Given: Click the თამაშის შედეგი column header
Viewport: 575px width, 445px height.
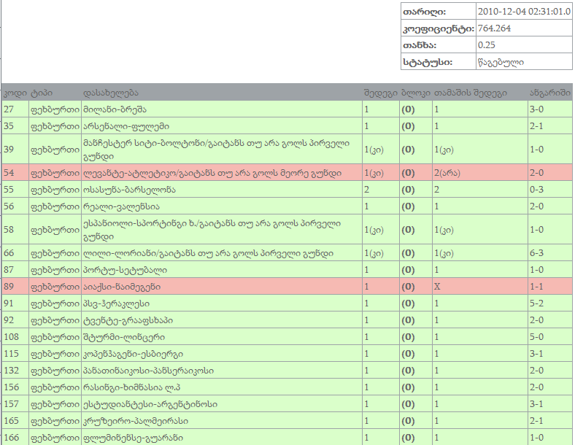Looking at the screenshot, I should 471,93.
